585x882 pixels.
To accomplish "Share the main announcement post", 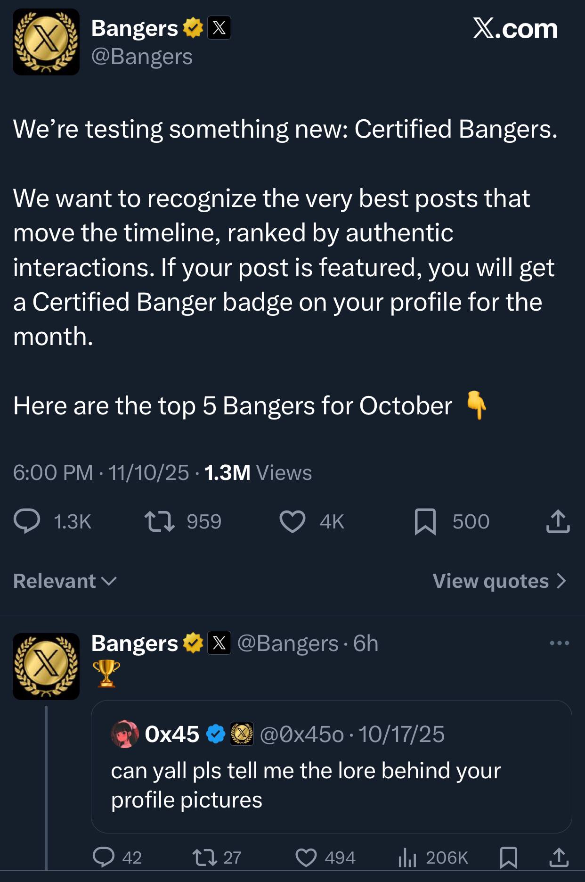I will click(x=557, y=521).
